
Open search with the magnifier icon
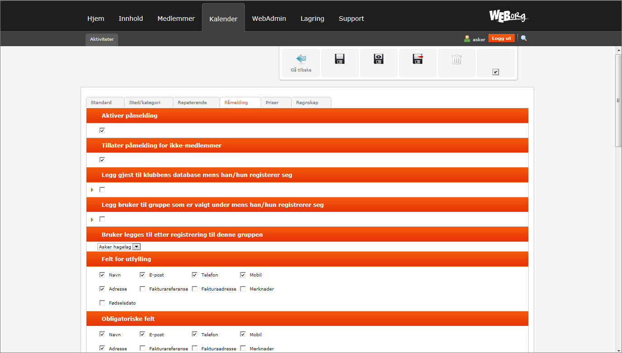[524, 38]
